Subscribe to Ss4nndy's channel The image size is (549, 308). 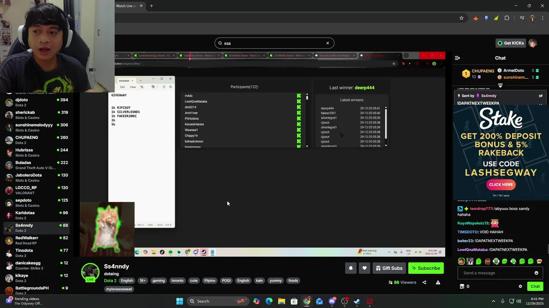point(426,268)
